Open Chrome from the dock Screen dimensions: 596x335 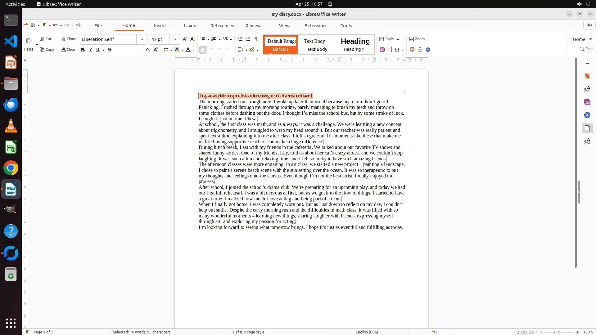pos(11,168)
